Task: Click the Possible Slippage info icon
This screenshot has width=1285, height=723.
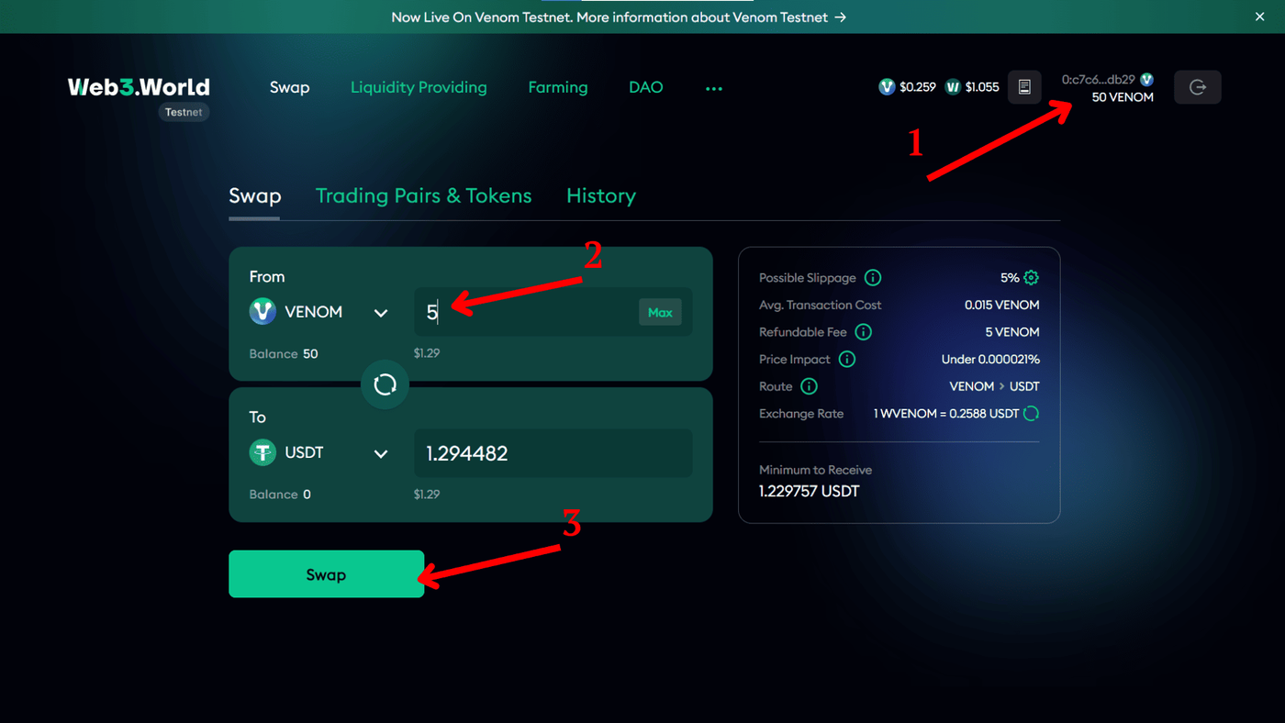Action: click(872, 277)
